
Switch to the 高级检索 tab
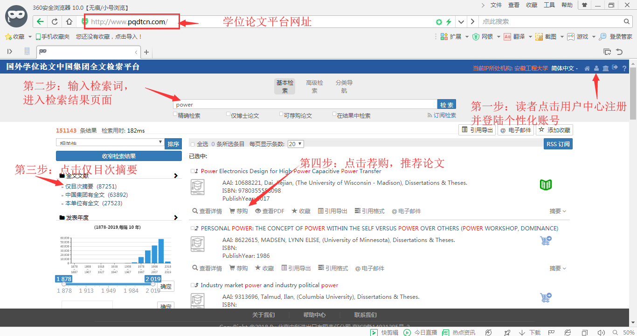[314, 87]
